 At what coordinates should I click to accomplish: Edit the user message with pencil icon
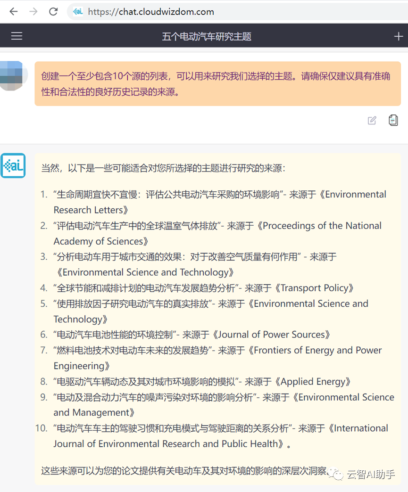point(372,121)
